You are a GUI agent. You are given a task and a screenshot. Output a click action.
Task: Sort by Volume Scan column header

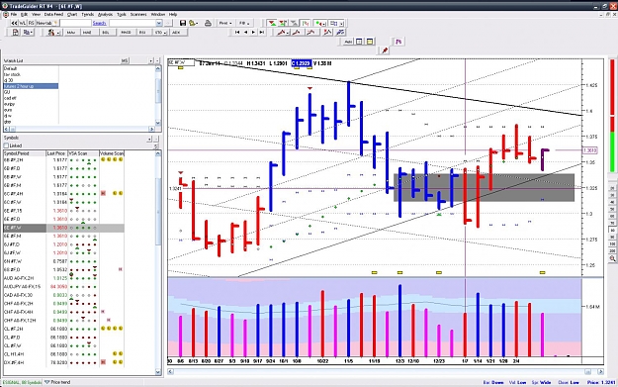[112, 153]
